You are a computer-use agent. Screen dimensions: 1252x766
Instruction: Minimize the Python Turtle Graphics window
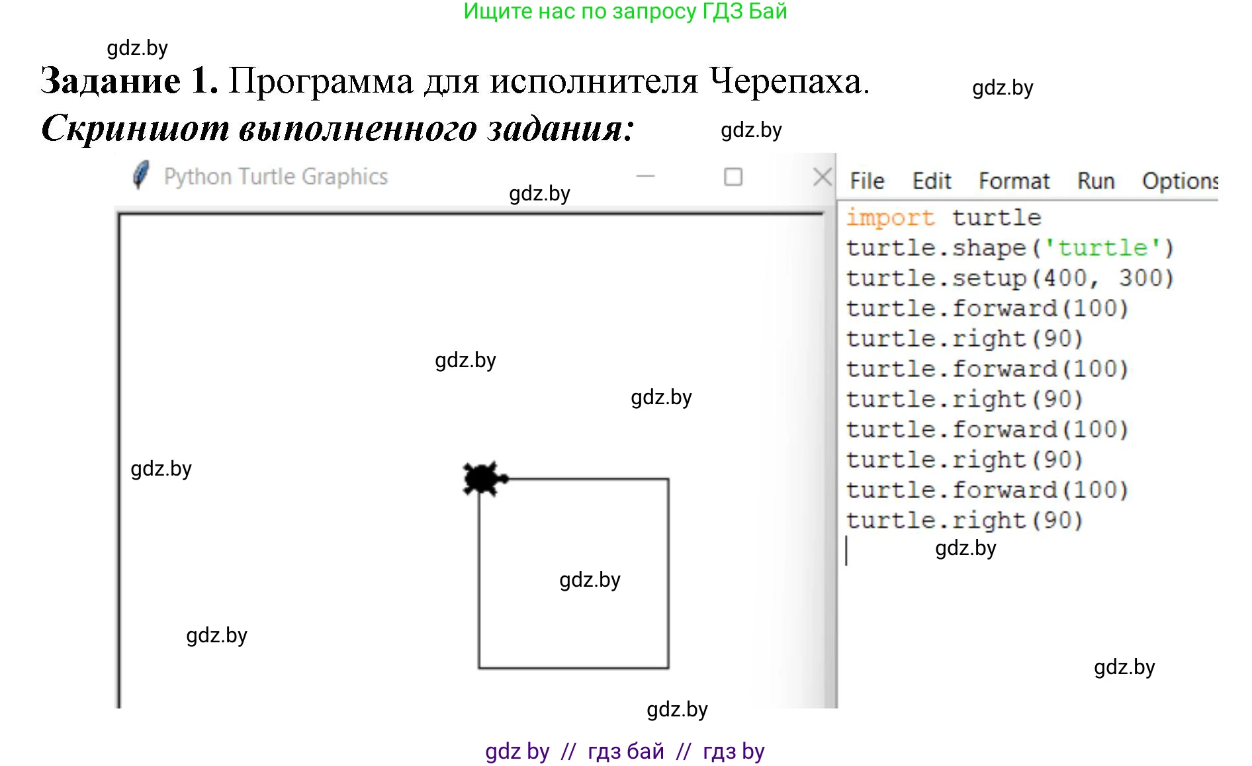(x=645, y=177)
